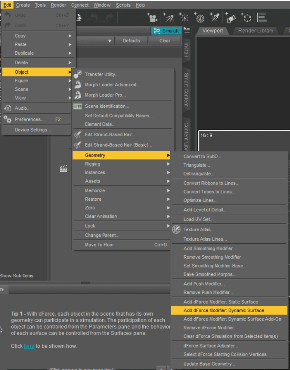Click the Audio speaker icon in Edit menu

tap(7, 108)
